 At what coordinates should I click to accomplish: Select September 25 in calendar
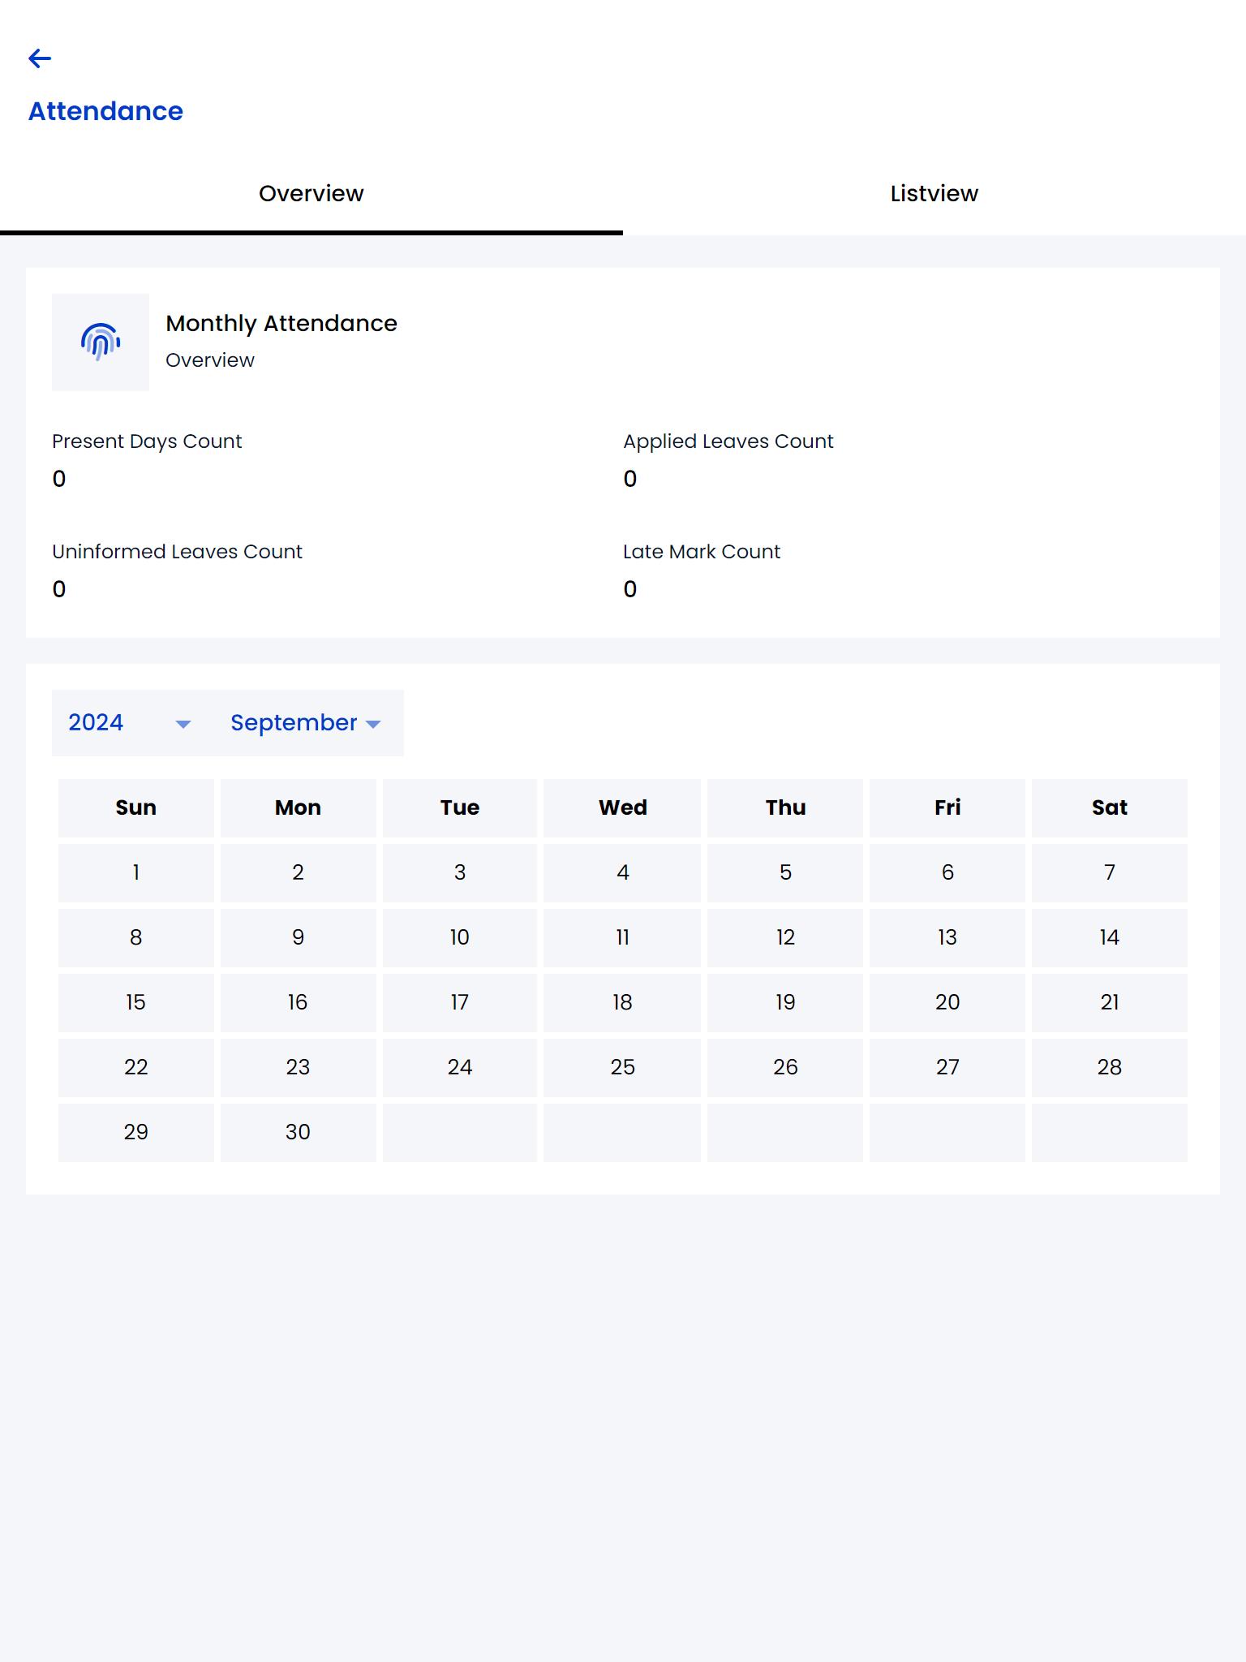point(622,1068)
